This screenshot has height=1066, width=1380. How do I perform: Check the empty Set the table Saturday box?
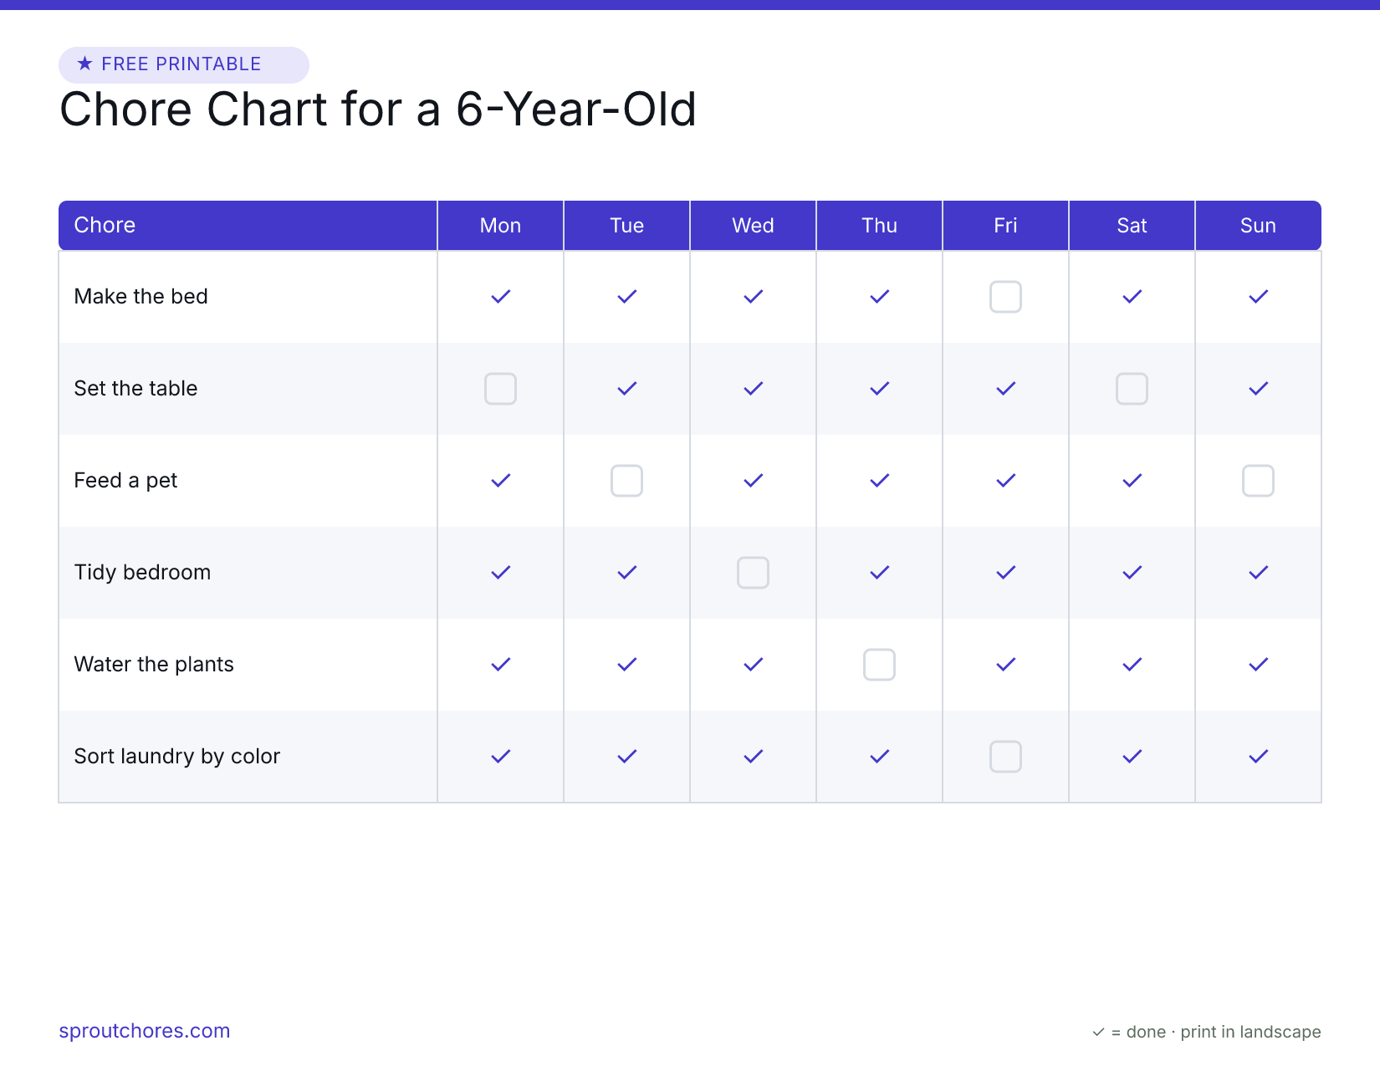click(1132, 389)
